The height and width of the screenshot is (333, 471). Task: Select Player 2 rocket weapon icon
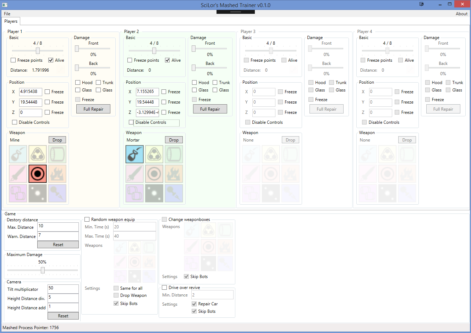tap(135, 174)
